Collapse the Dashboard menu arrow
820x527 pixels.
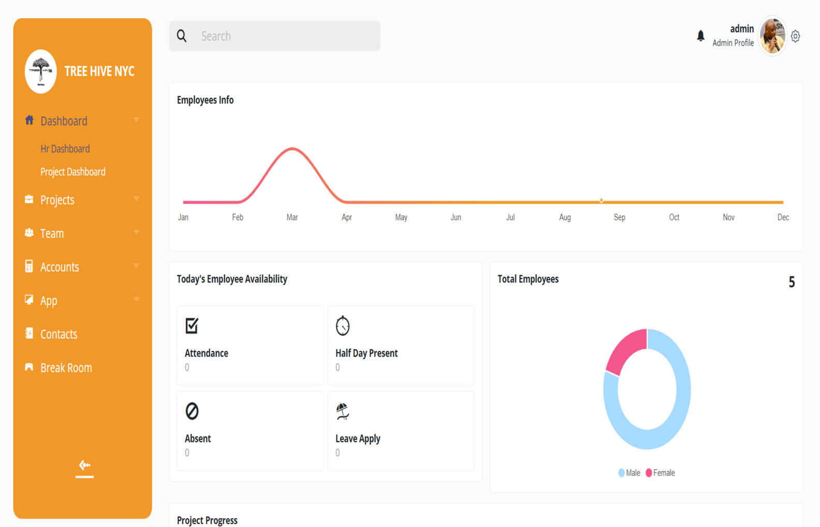[x=136, y=120]
